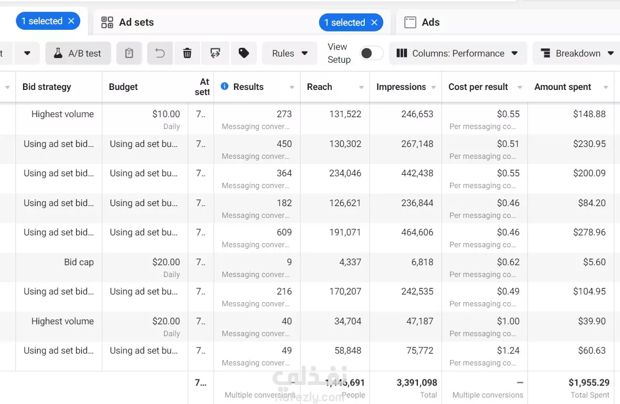Open the Rules dropdown
Viewport: 620px width, 404px height.
click(x=290, y=53)
